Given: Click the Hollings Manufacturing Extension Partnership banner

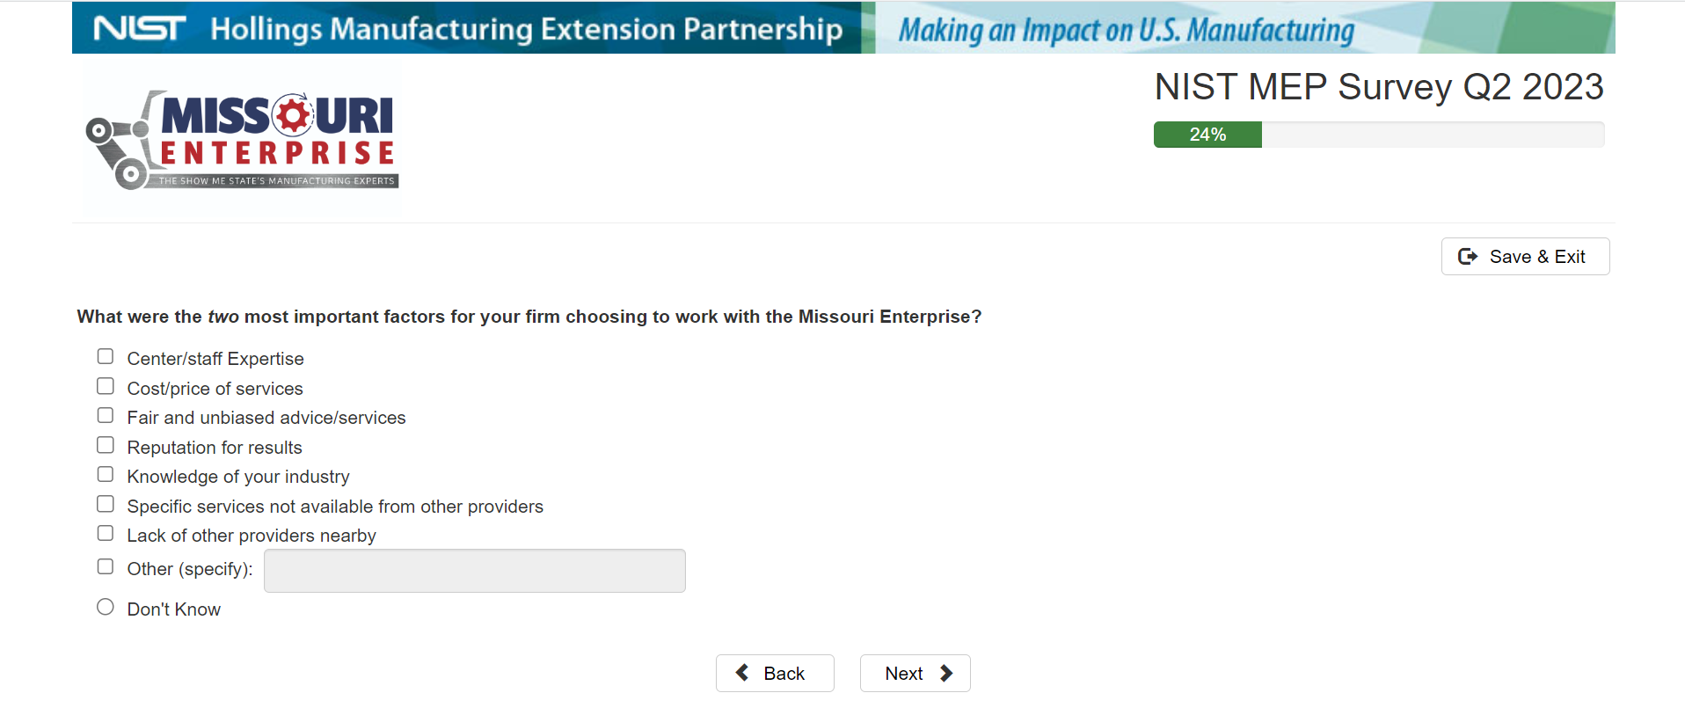Looking at the screenshot, I should pos(526,29).
